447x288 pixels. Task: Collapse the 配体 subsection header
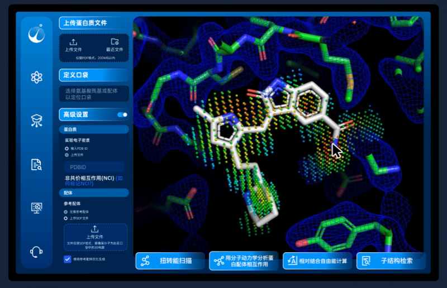click(93, 193)
